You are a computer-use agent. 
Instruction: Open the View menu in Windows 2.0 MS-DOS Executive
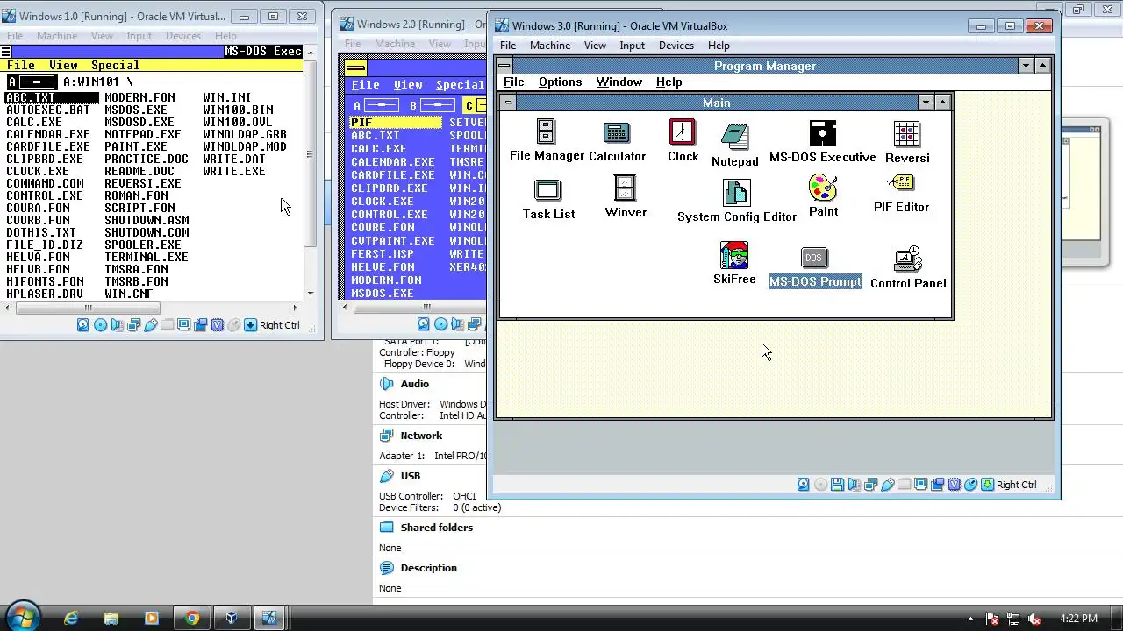407,85
